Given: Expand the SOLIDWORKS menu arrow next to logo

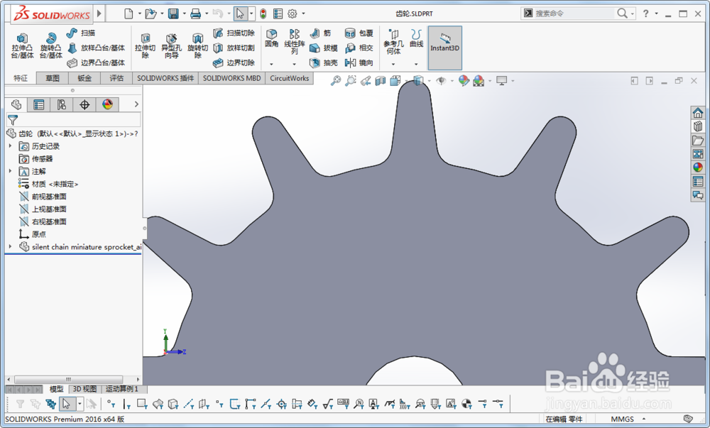Looking at the screenshot, I should coord(99,13).
